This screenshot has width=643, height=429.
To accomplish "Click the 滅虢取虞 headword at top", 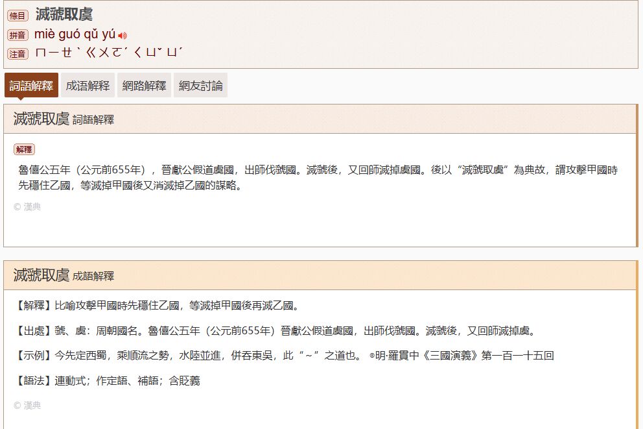I will point(64,14).
